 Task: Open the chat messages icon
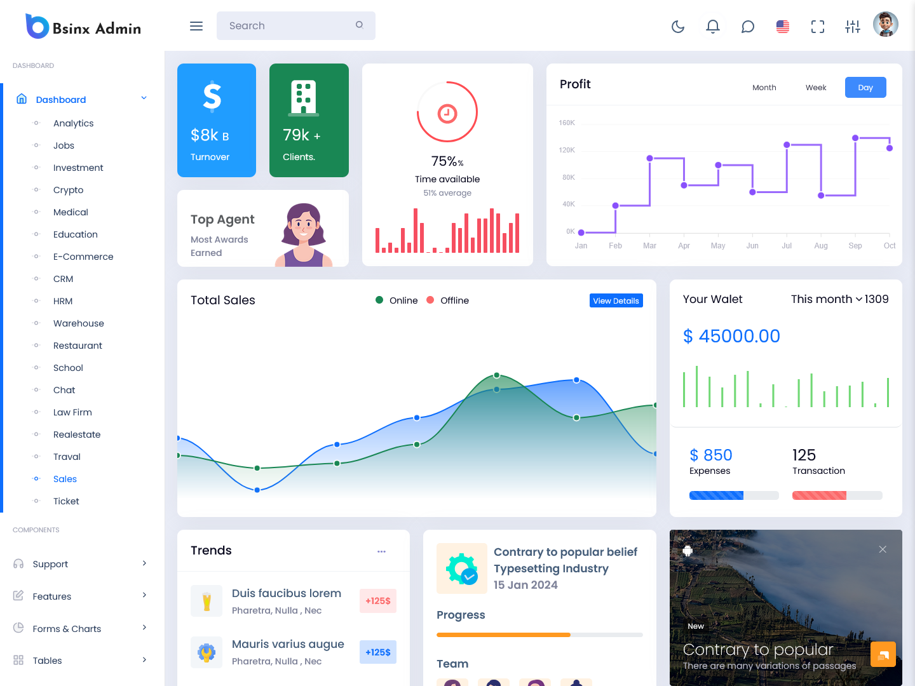748,26
